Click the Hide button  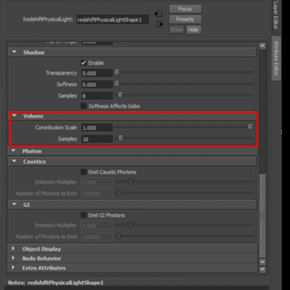click(193, 30)
